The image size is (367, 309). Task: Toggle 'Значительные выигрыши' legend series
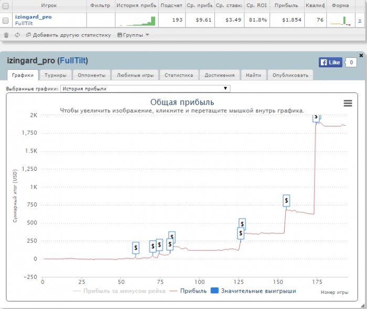tap(253, 291)
